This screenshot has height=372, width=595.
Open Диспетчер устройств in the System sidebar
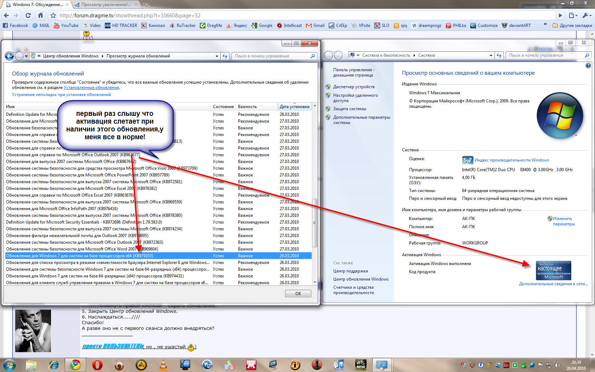354,87
